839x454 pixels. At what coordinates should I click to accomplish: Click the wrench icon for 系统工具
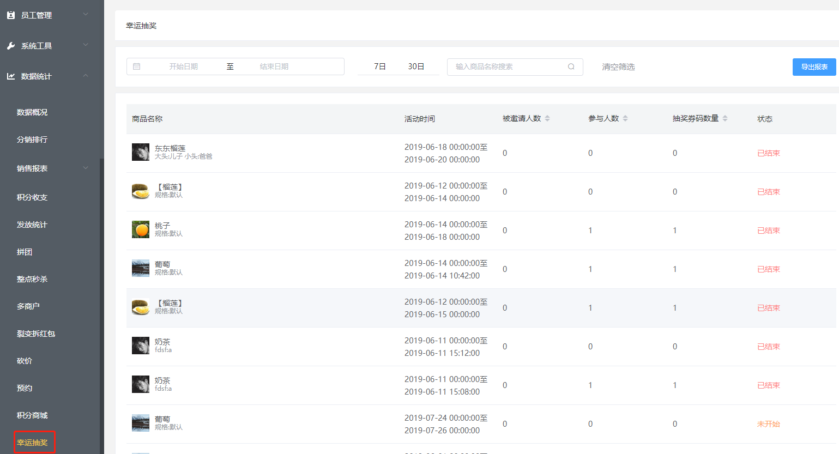11,46
